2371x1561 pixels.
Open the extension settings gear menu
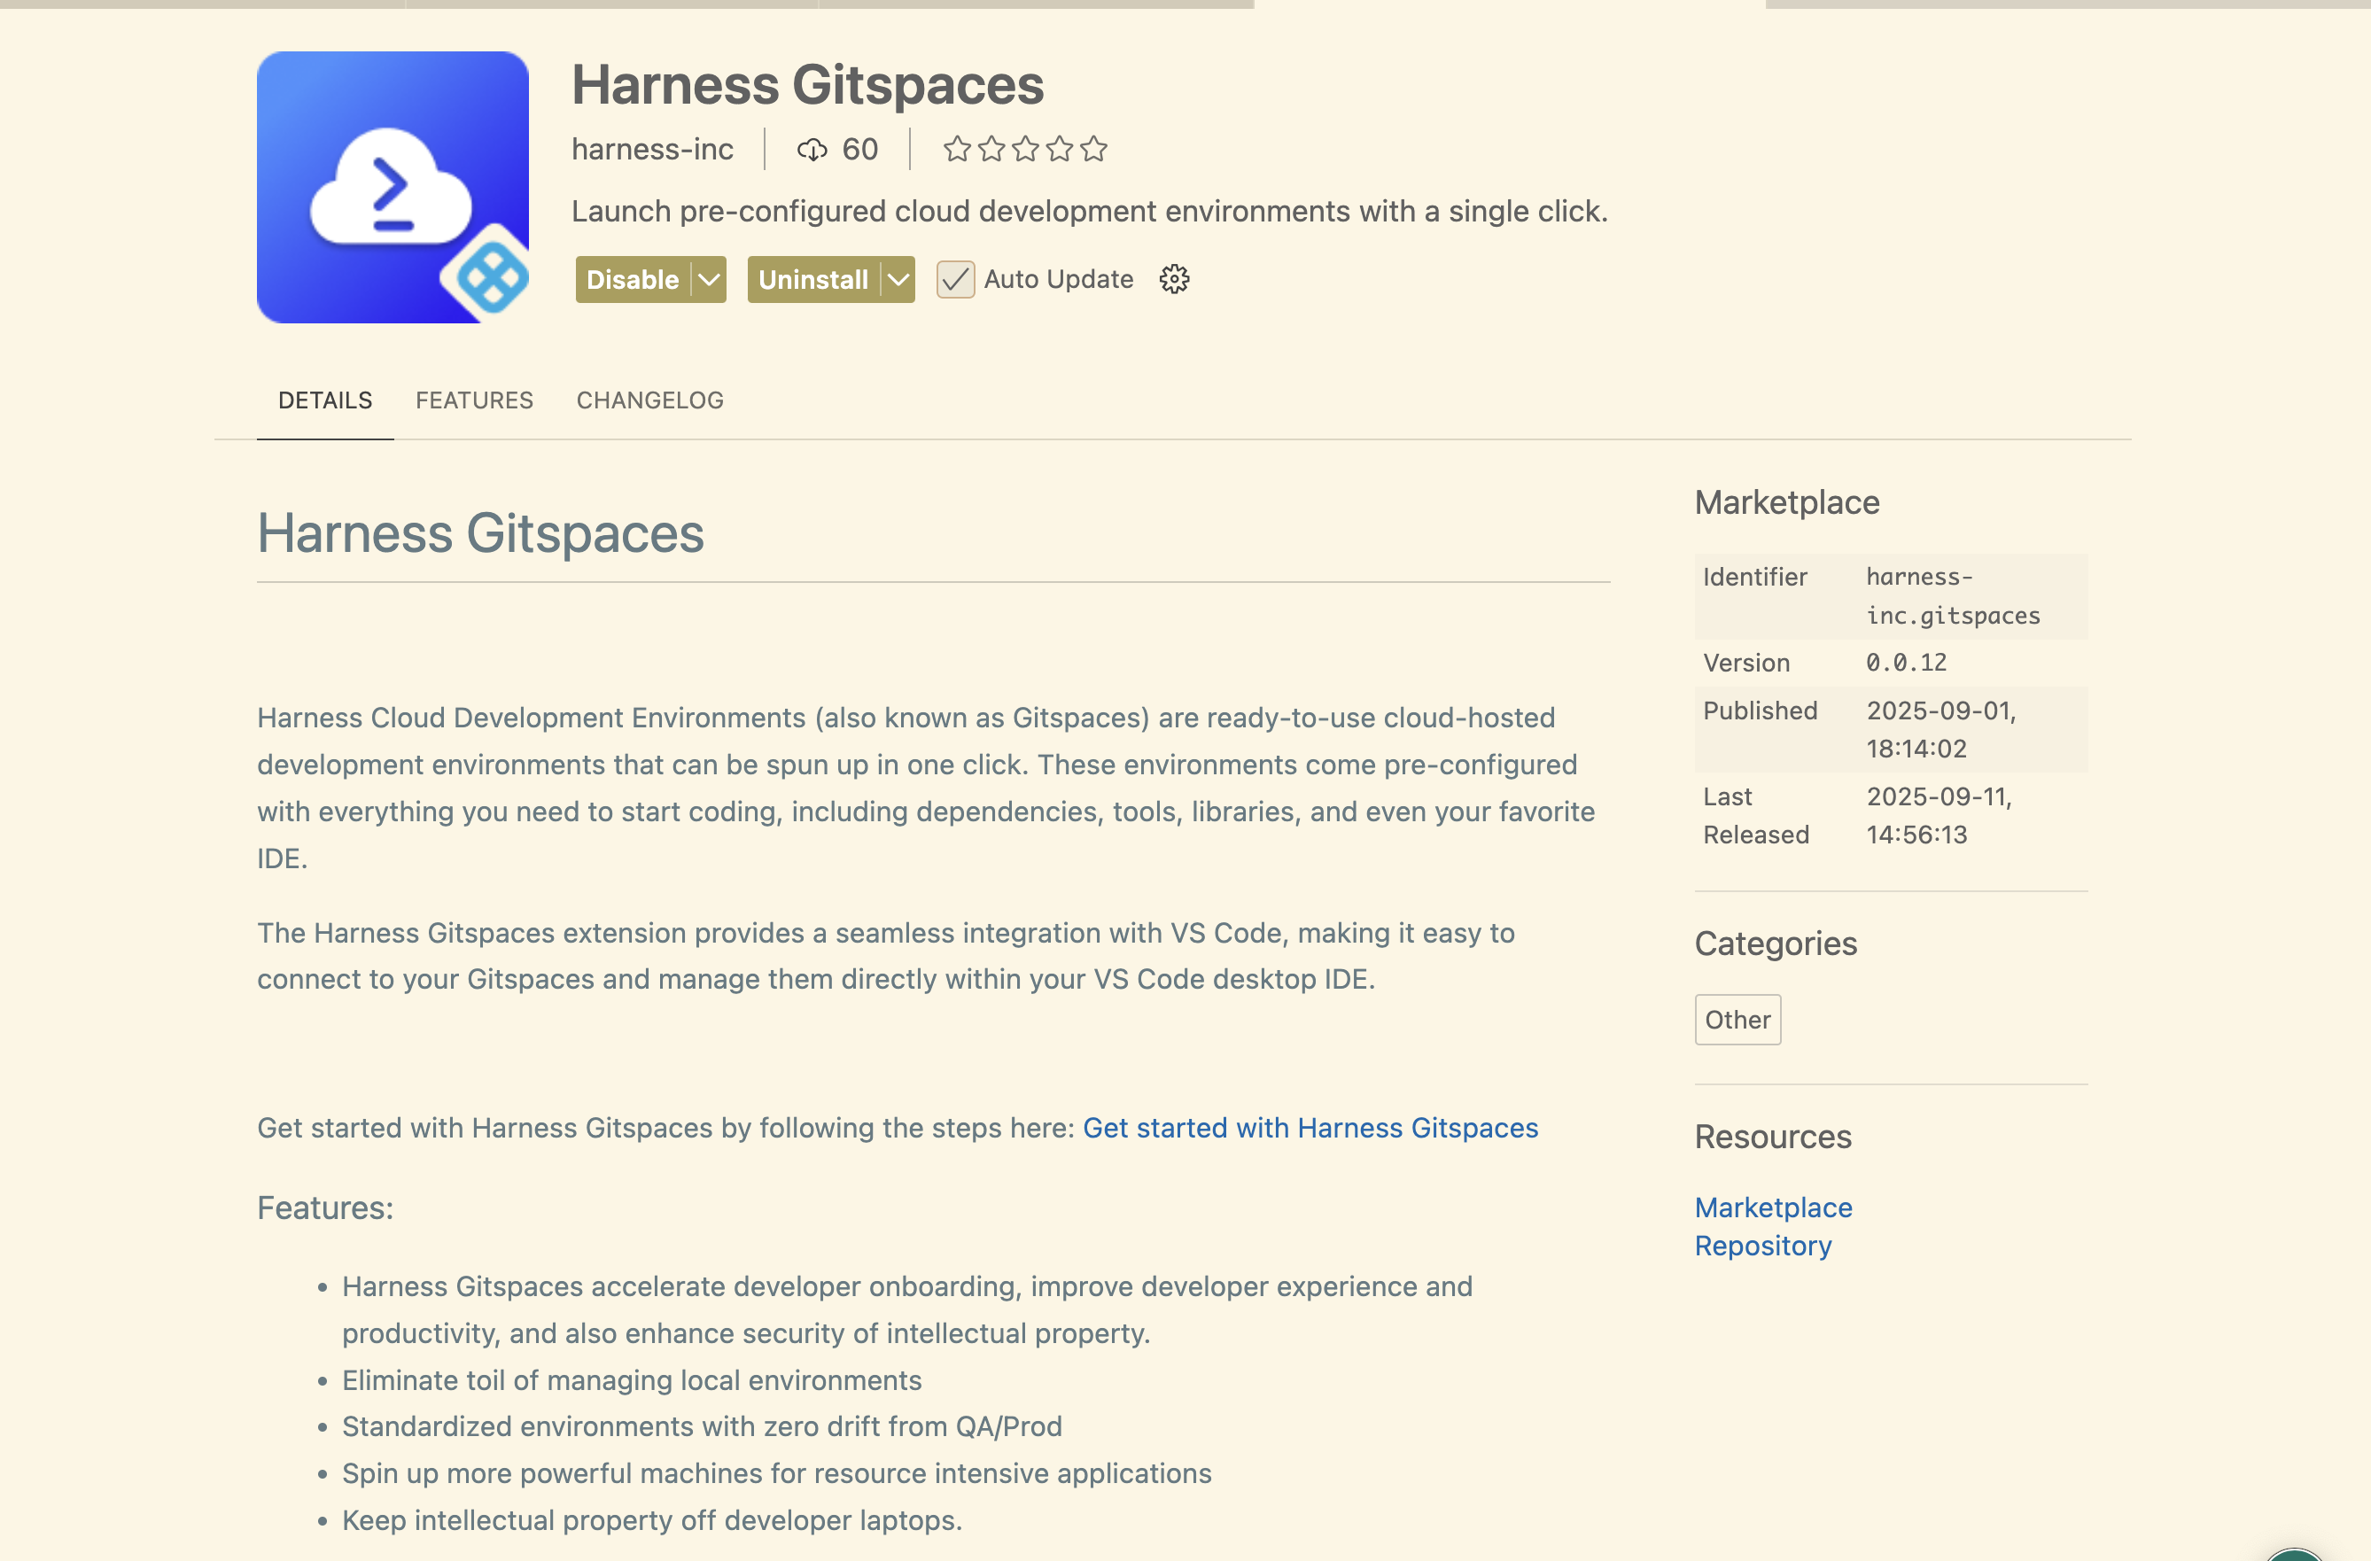click(x=1175, y=279)
